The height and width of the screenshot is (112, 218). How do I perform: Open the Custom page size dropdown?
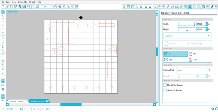208,36
